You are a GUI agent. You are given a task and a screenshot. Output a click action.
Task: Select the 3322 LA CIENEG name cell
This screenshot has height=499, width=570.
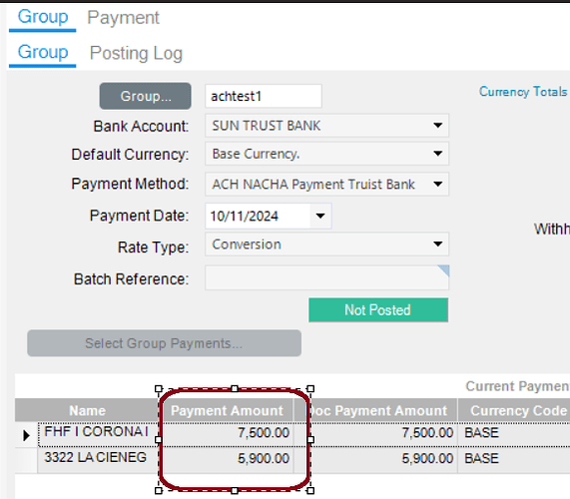coord(98,459)
